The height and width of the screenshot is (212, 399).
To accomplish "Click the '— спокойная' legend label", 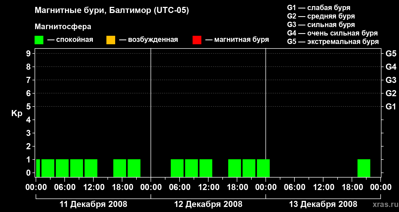I will pos(70,40).
